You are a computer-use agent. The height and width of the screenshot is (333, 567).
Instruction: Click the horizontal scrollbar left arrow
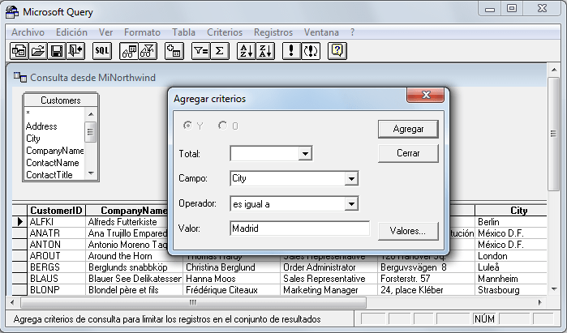tap(13, 302)
